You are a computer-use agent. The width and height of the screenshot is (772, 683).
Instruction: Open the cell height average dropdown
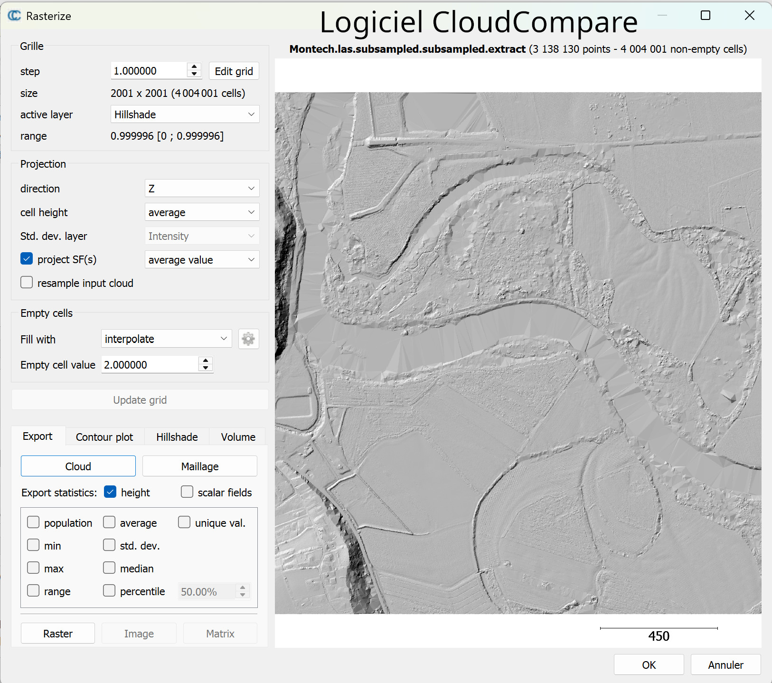(202, 212)
